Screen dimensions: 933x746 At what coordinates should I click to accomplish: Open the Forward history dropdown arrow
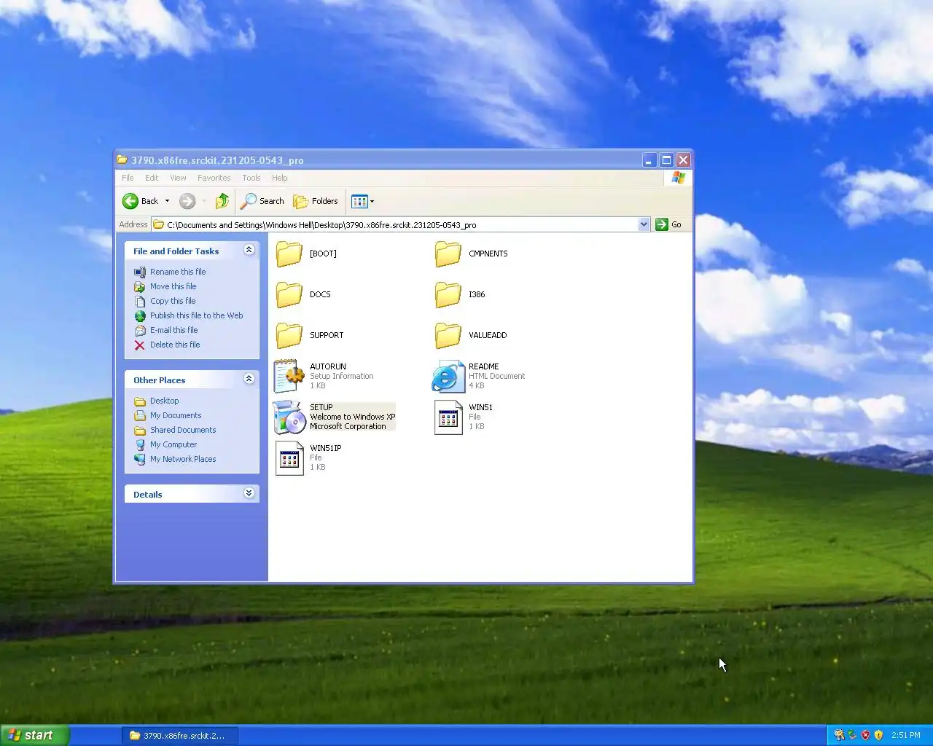(204, 201)
